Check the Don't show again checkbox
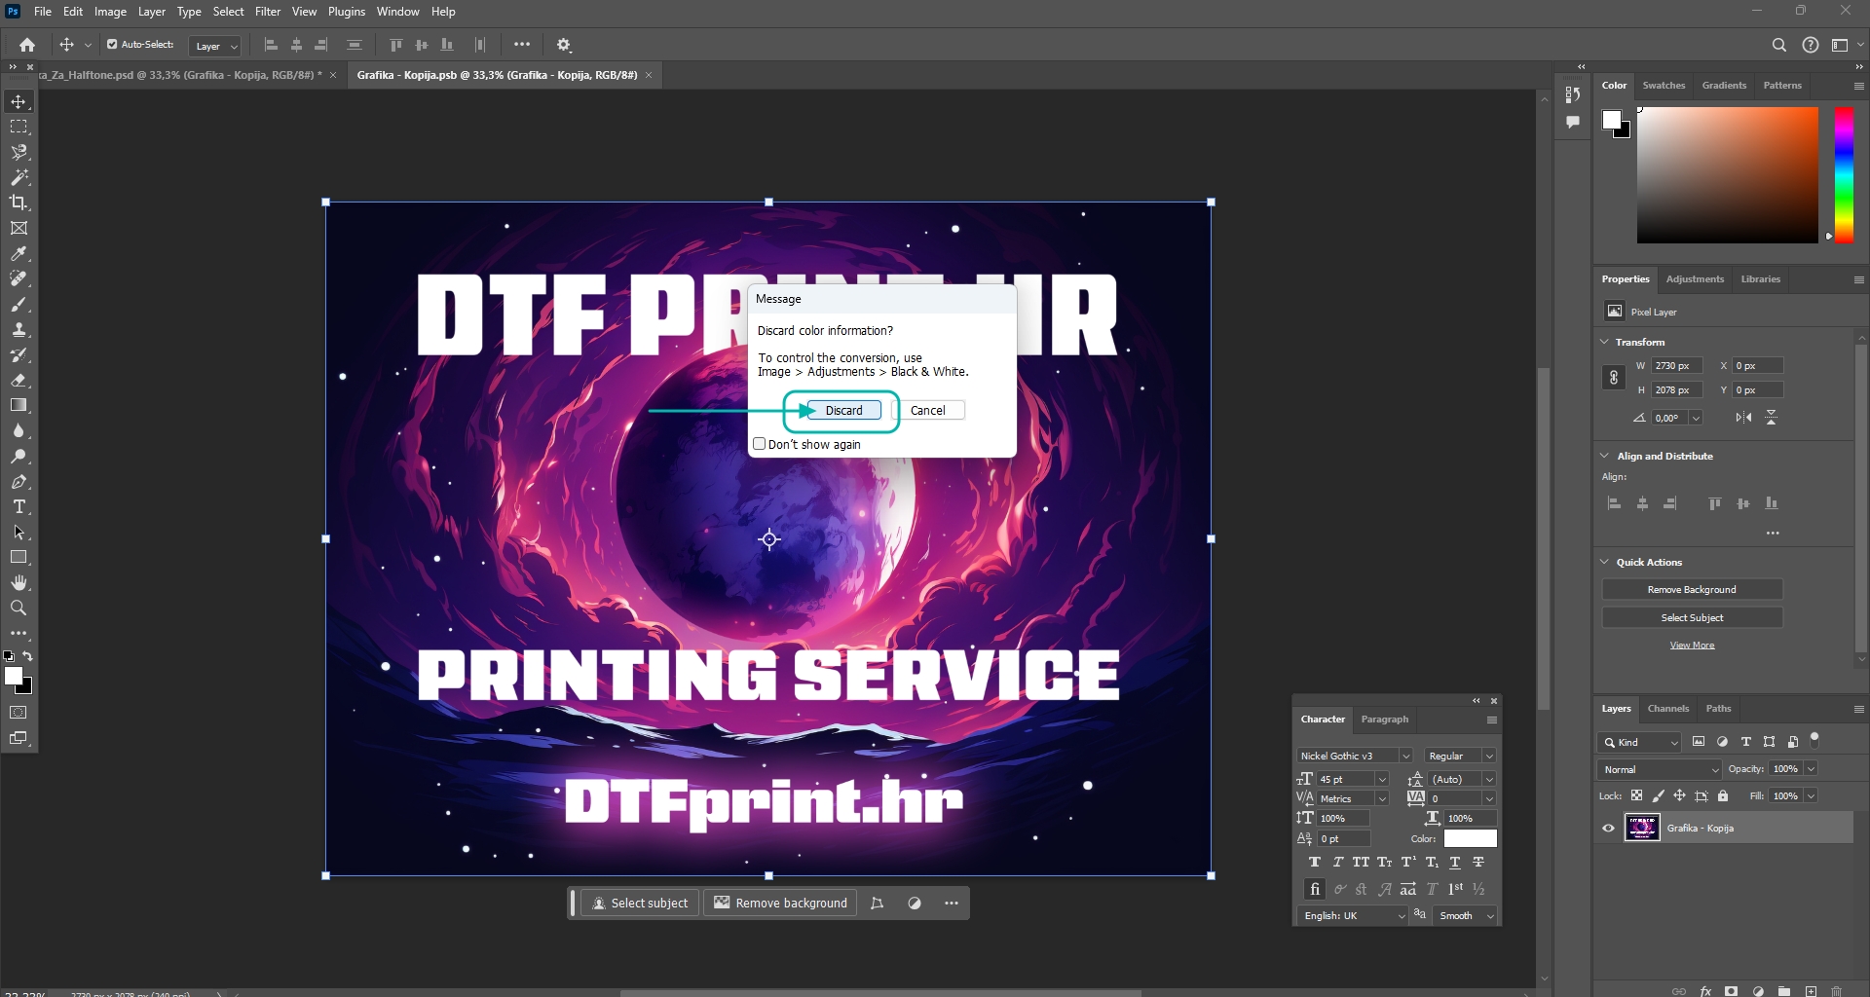This screenshot has height=997, width=1870. tap(760, 444)
